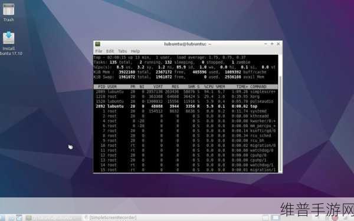
Task: Select the cpuhp/0 process row
Action: [186, 156]
